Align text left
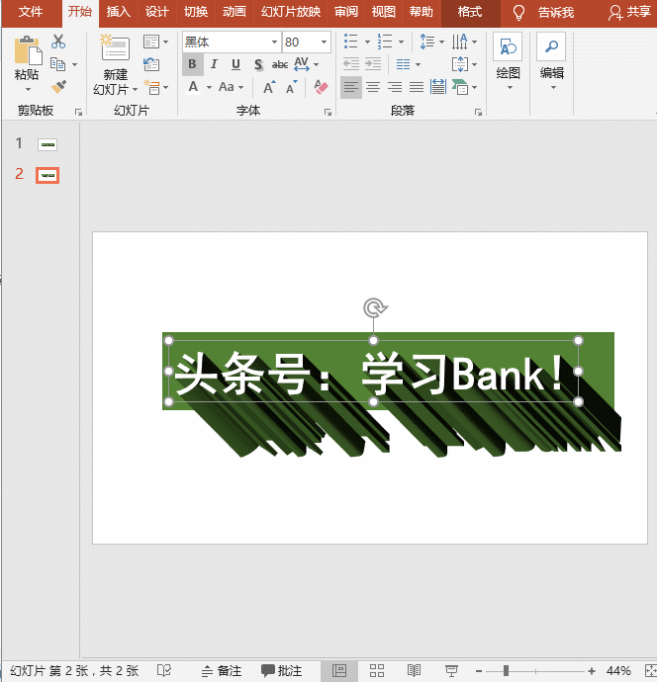This screenshot has height=682, width=657. [x=350, y=87]
